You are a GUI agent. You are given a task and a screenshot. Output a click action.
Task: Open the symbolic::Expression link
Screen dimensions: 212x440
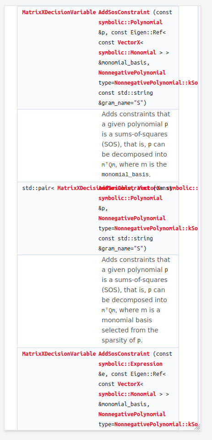click(130, 364)
